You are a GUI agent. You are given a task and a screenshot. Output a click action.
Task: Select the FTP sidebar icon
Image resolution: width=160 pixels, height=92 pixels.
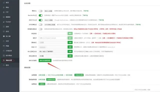pyautogui.click(x=4, y=12)
